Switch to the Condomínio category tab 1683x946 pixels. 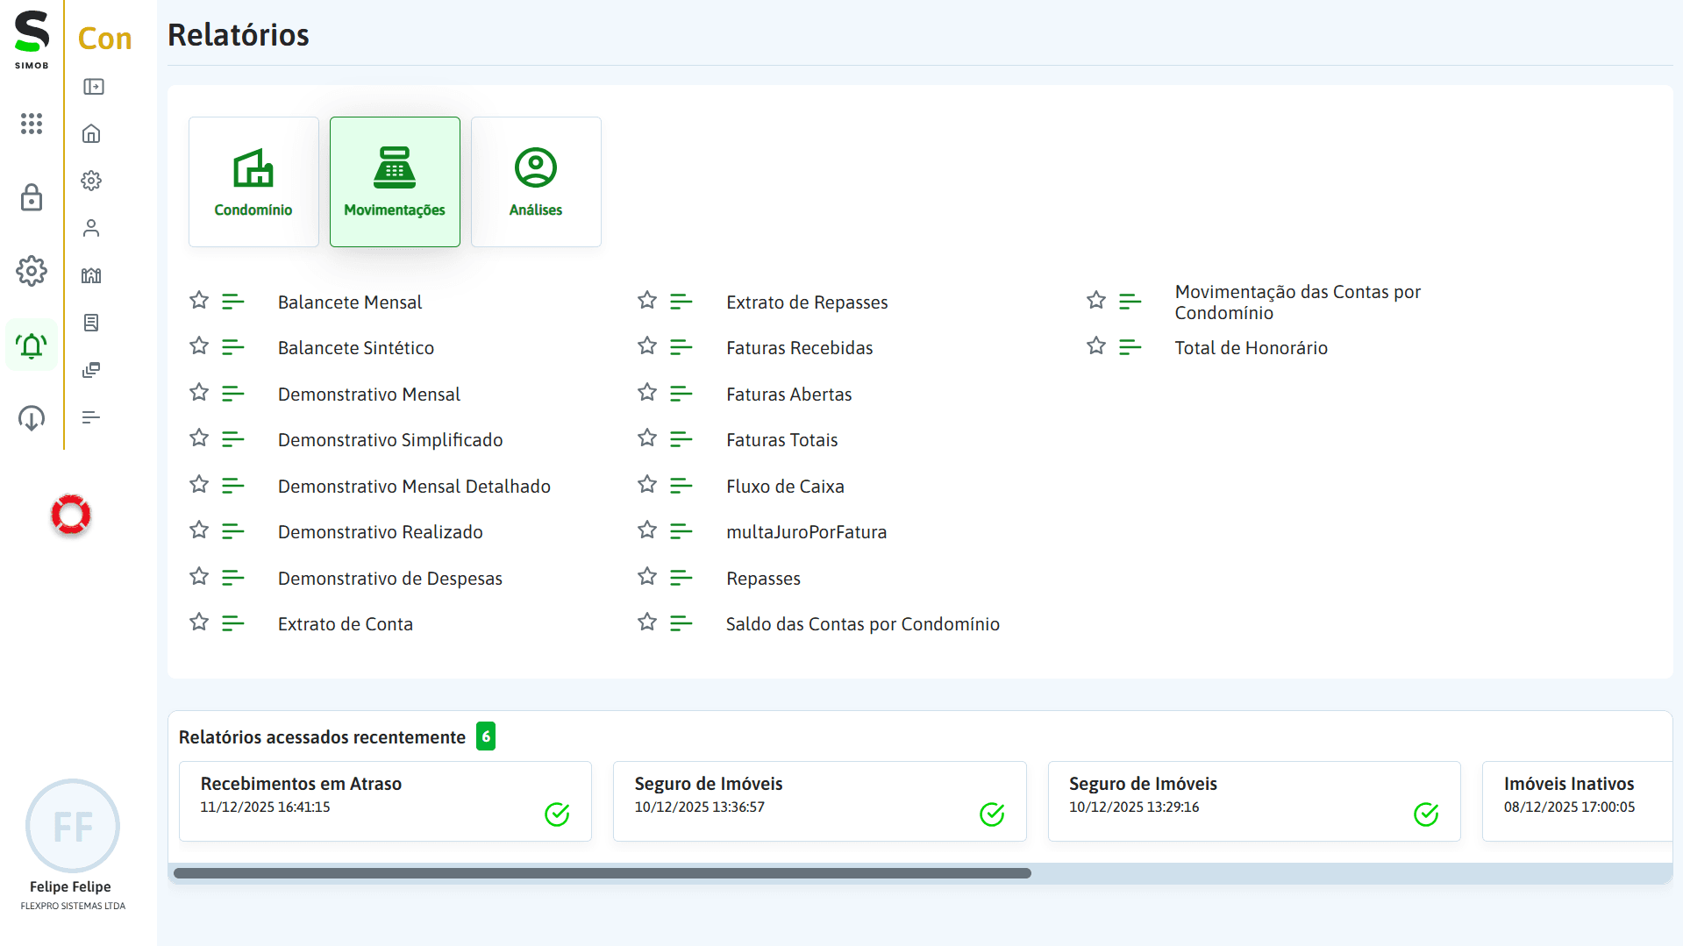click(253, 181)
